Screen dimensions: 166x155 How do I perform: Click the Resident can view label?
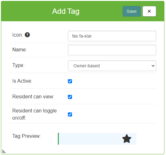tap(33, 96)
